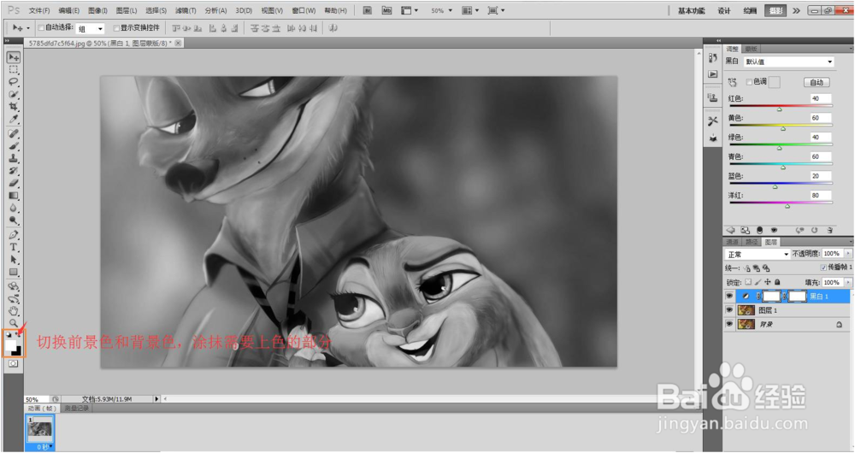Hide the 黑白 1 adjustment layer
This screenshot has width=855, height=453.
pyautogui.click(x=729, y=296)
